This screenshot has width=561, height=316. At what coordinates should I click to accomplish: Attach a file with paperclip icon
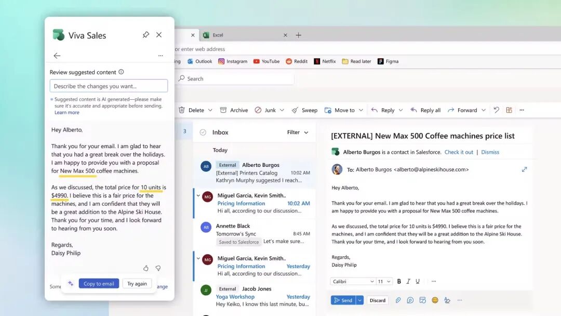click(398, 300)
